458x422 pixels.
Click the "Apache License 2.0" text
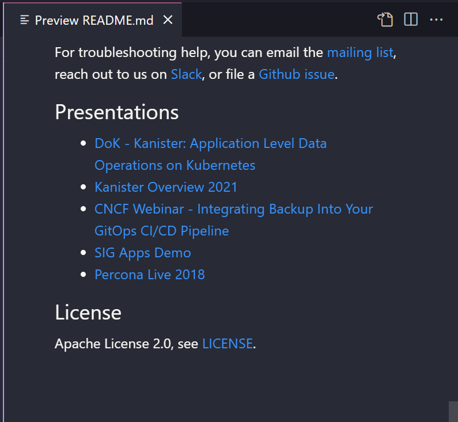tap(113, 344)
